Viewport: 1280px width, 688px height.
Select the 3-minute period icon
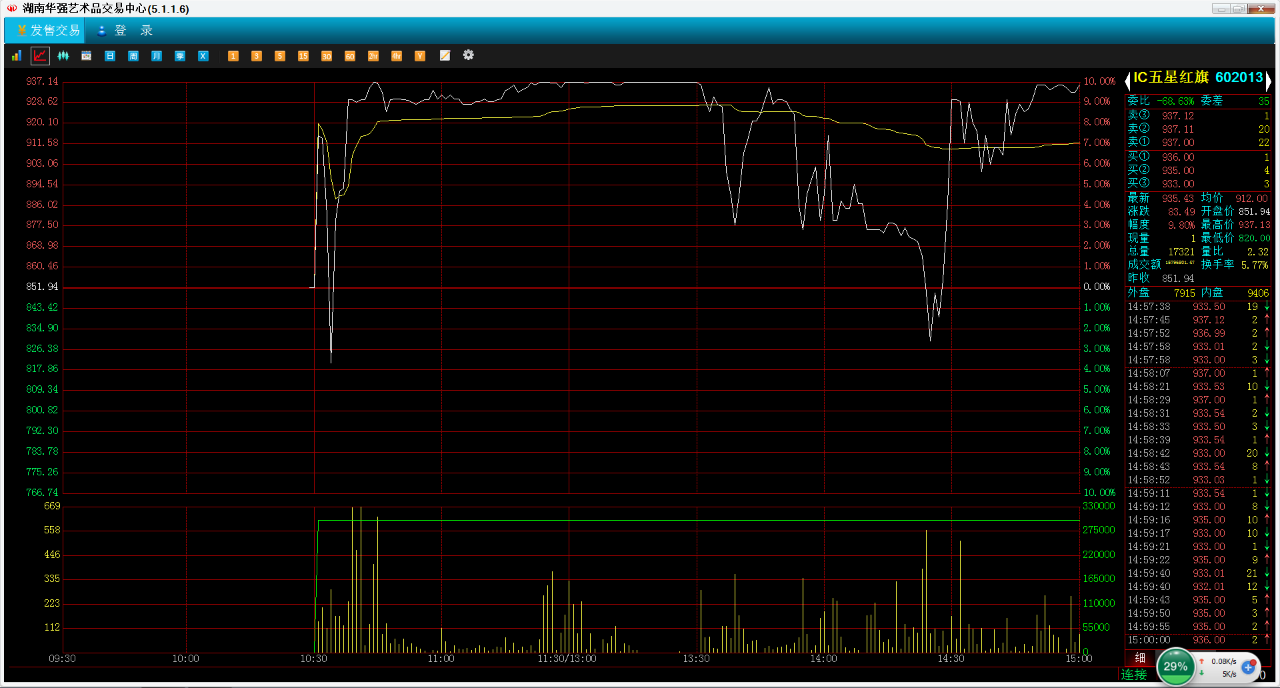(x=257, y=56)
